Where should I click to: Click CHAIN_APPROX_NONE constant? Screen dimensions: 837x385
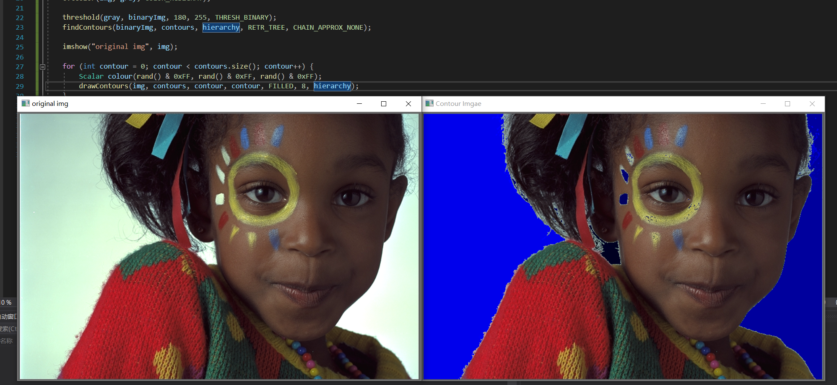328,28
